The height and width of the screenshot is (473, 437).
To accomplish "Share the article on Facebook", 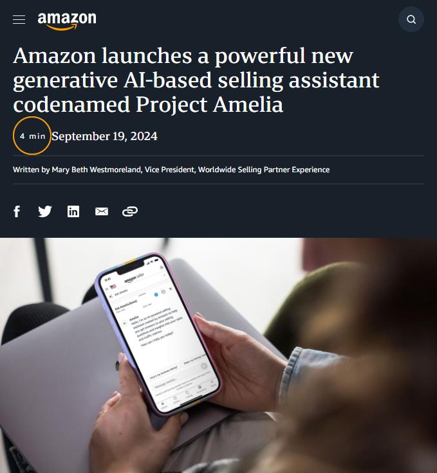I will click(x=17, y=211).
